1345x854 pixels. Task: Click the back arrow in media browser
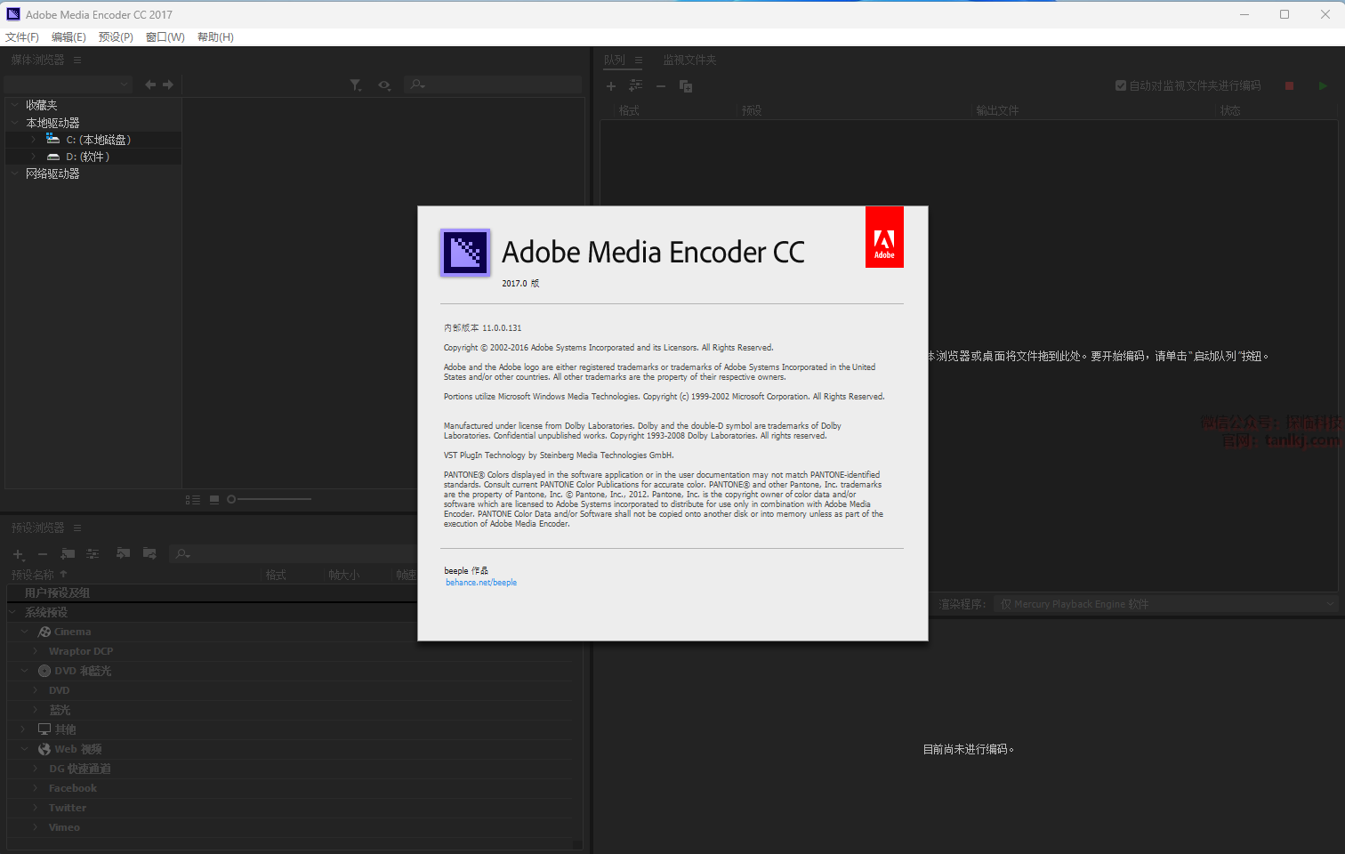pos(150,85)
